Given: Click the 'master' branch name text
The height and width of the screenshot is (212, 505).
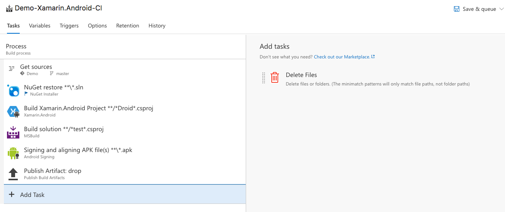Looking at the screenshot, I should [x=62, y=74].
